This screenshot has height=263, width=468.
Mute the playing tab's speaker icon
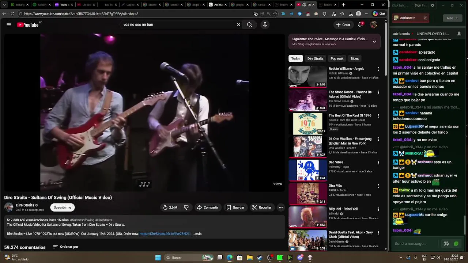tap(304, 5)
